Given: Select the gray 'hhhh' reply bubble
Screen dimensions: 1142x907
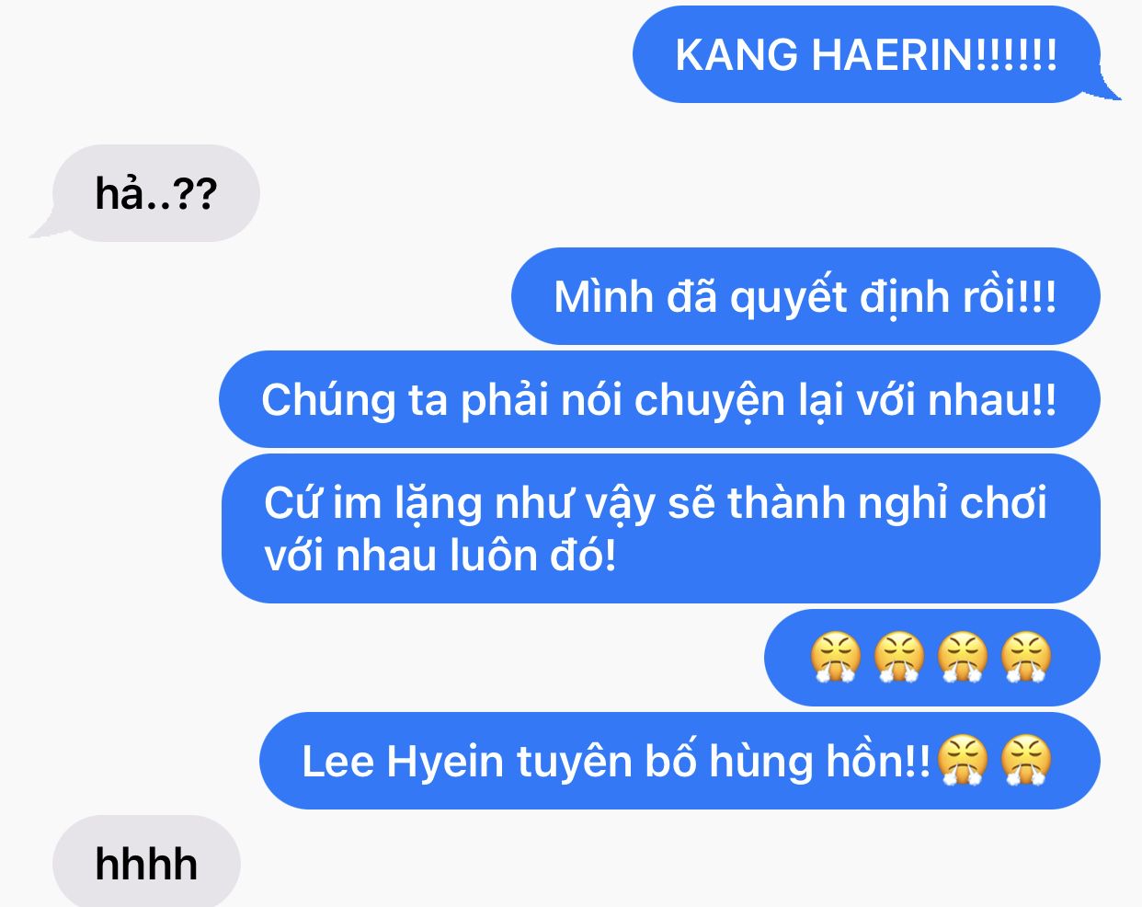Looking at the screenshot, I should 146,863.
